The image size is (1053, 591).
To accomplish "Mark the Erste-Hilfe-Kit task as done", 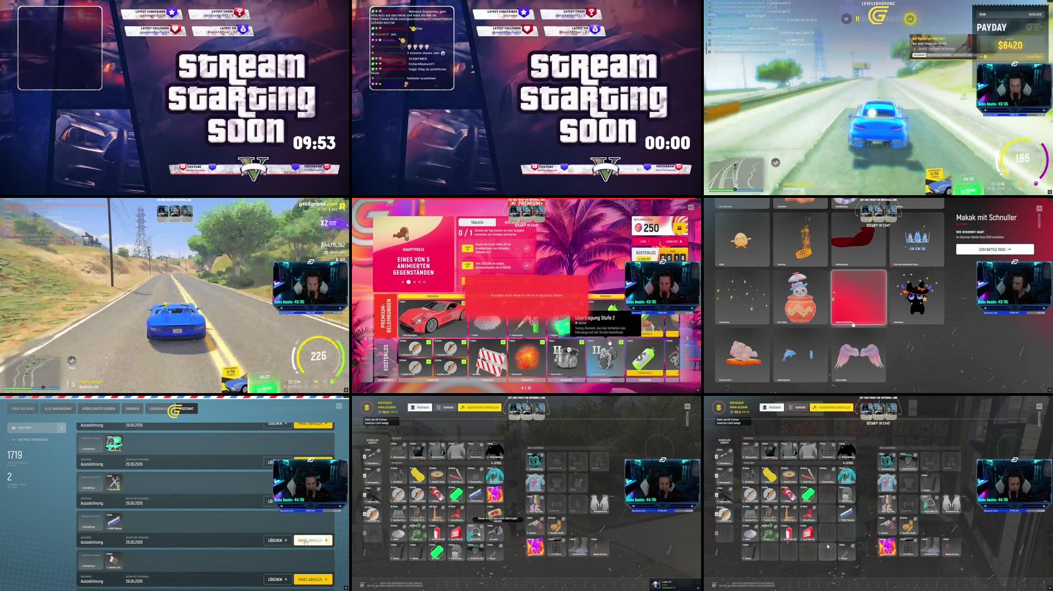I will click(526, 248).
